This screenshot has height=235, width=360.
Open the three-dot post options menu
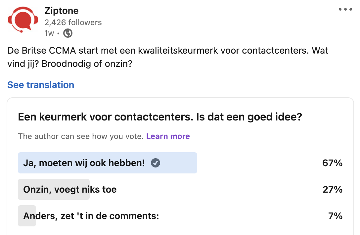tap(345, 10)
